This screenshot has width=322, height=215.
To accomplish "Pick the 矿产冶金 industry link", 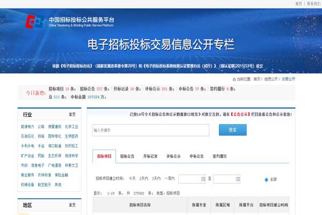I will pos(27,155).
